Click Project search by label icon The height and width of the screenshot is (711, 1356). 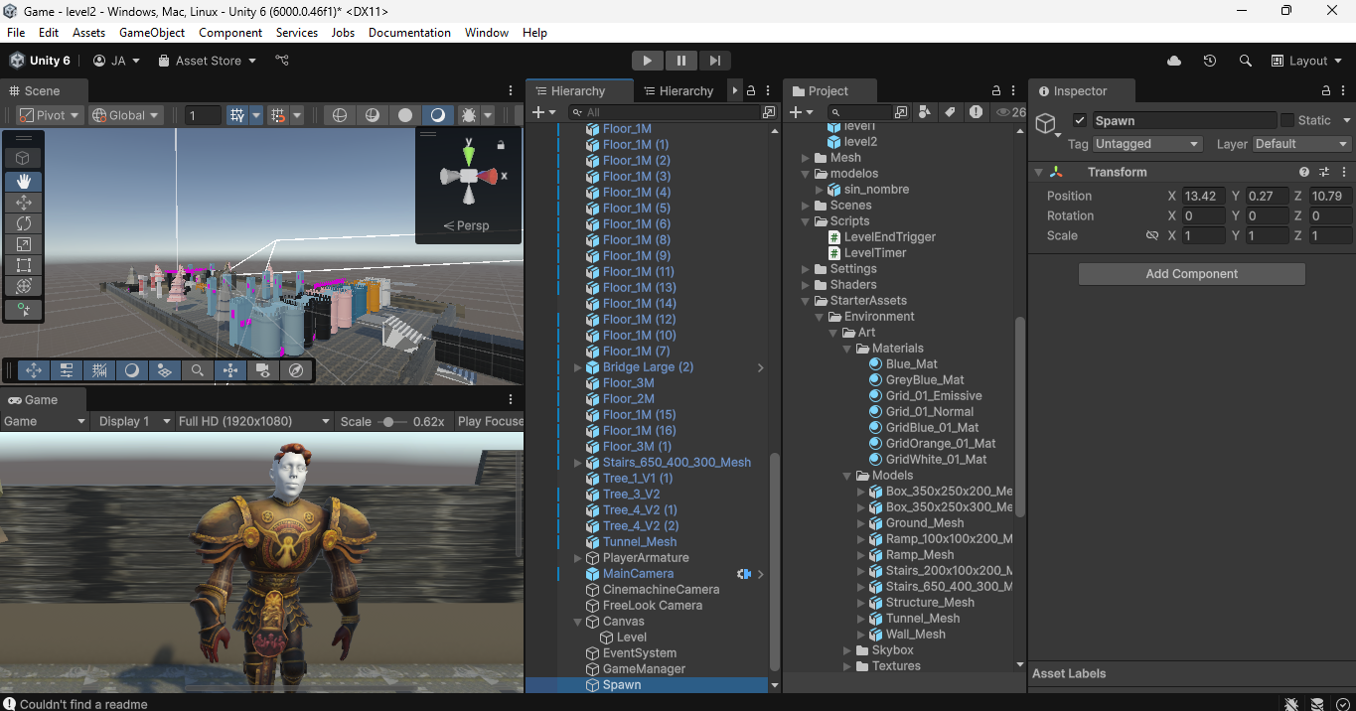pyautogui.click(x=950, y=112)
